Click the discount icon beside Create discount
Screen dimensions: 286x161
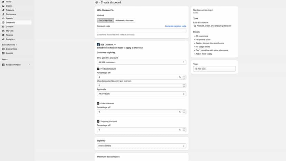point(97,2)
